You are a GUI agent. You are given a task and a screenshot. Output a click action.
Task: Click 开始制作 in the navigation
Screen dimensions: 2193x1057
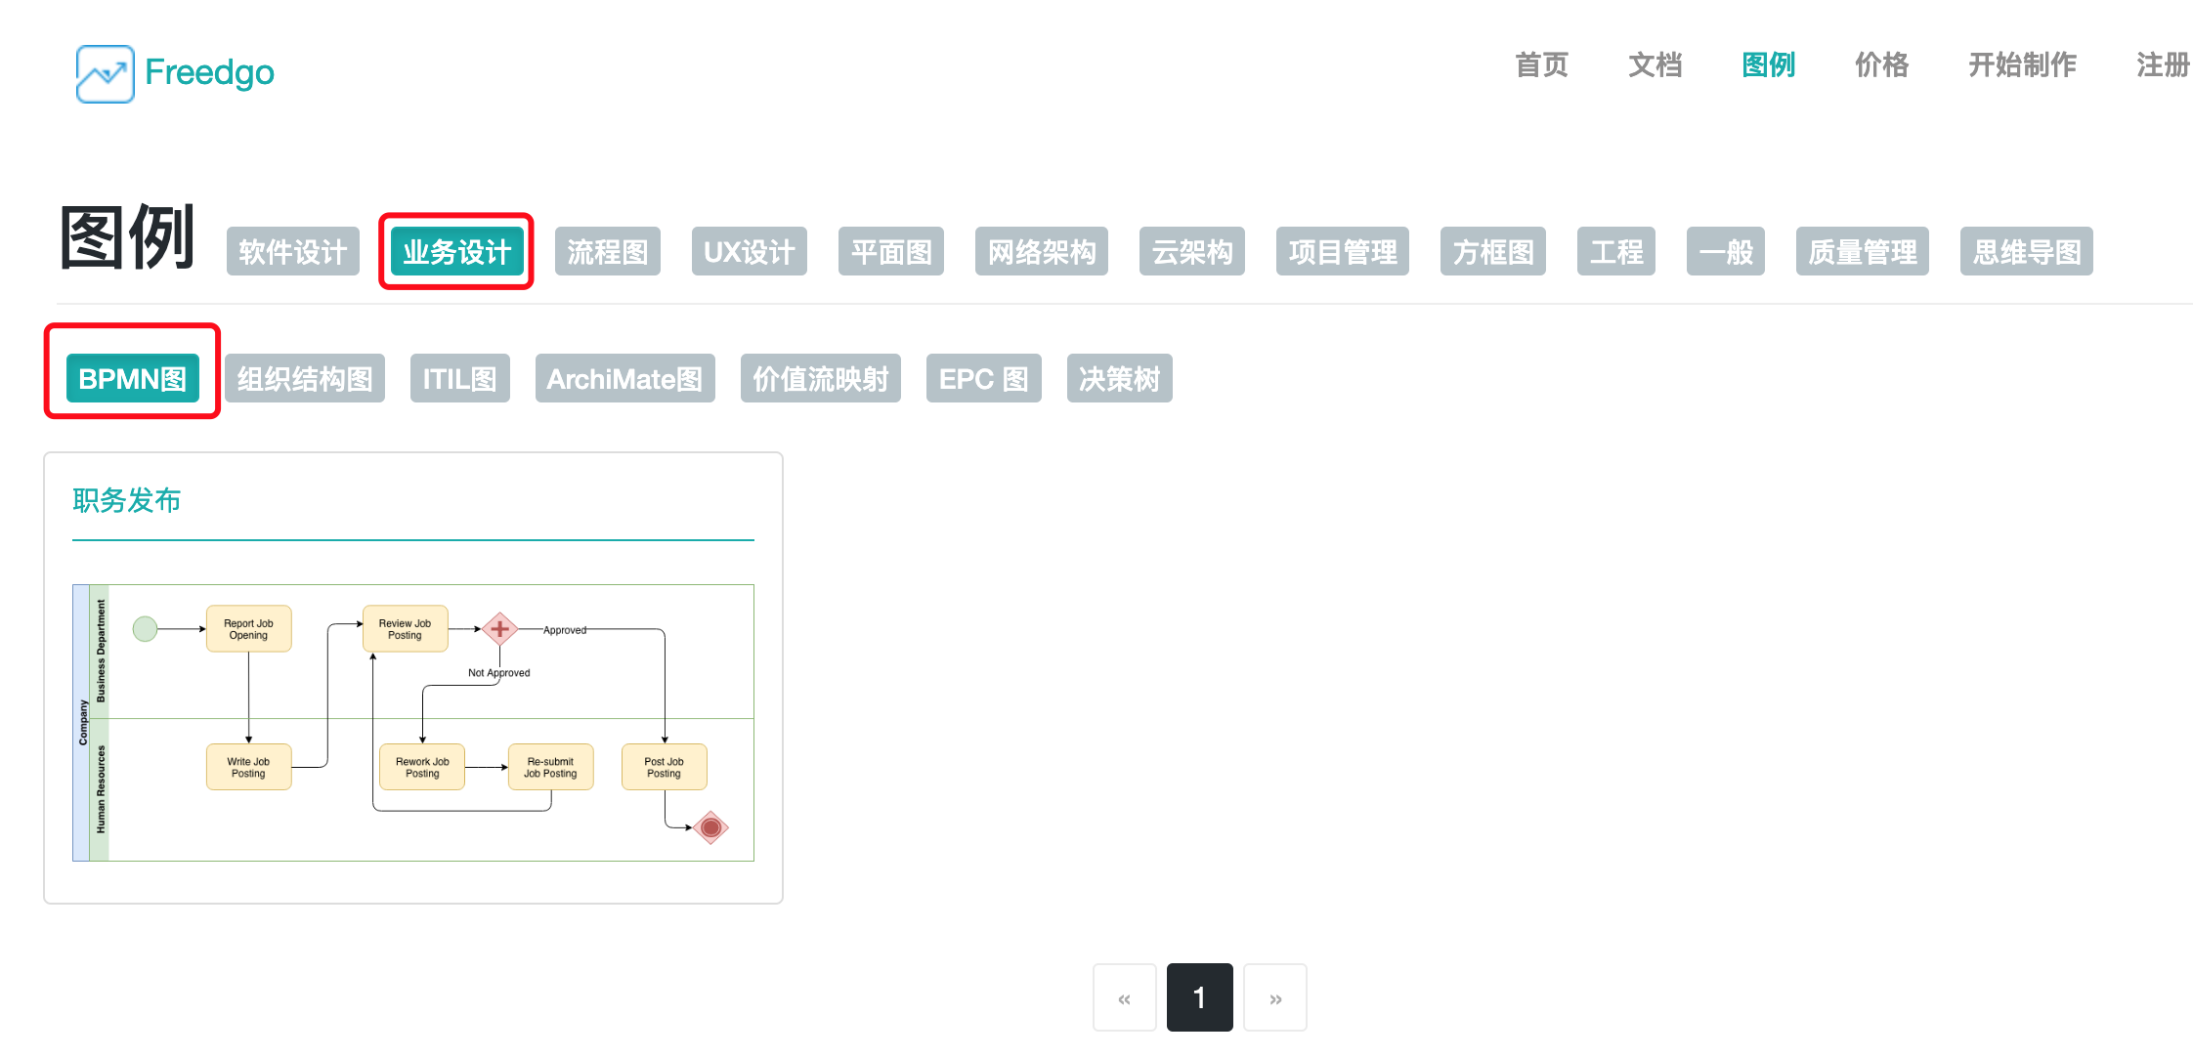[2022, 65]
